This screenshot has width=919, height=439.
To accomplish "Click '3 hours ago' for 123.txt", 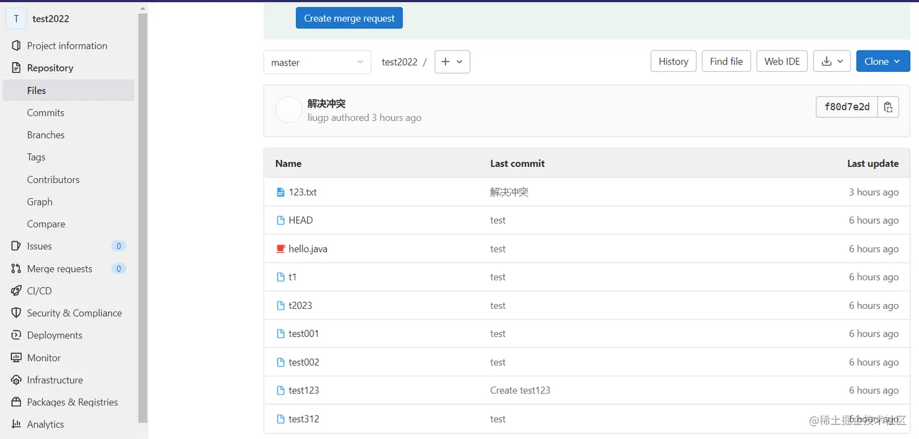I will [873, 192].
